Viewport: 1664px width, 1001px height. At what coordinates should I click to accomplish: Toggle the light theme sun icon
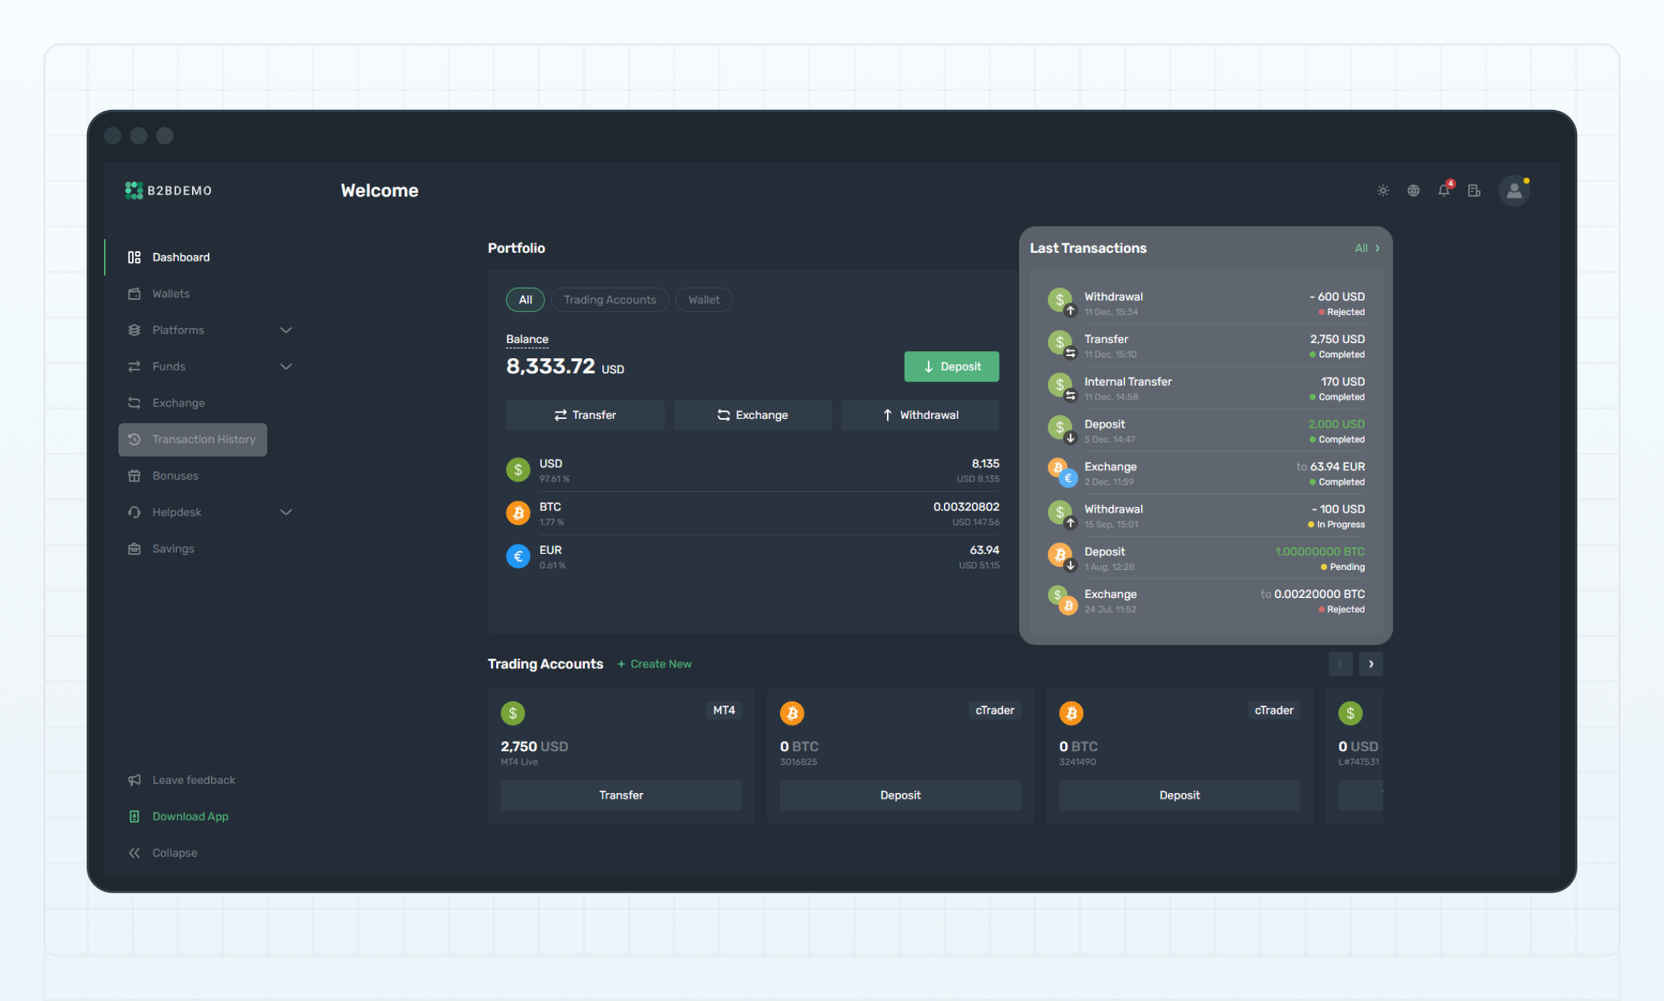pyautogui.click(x=1383, y=190)
